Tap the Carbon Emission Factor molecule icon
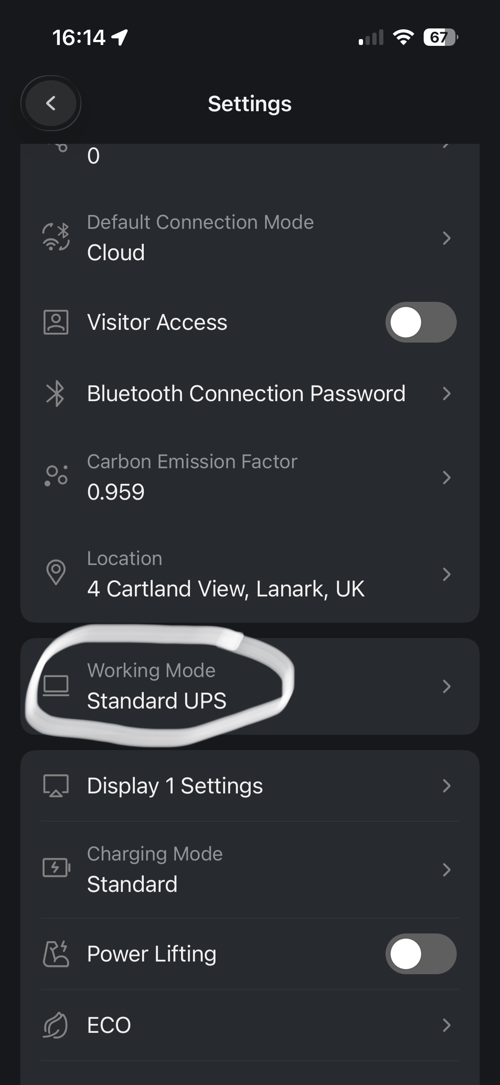The image size is (500, 1085). (56, 476)
